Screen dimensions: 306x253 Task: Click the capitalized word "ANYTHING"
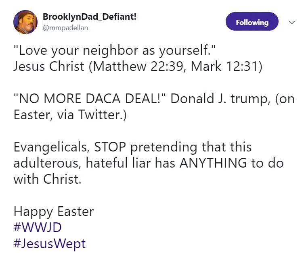tap(213, 163)
